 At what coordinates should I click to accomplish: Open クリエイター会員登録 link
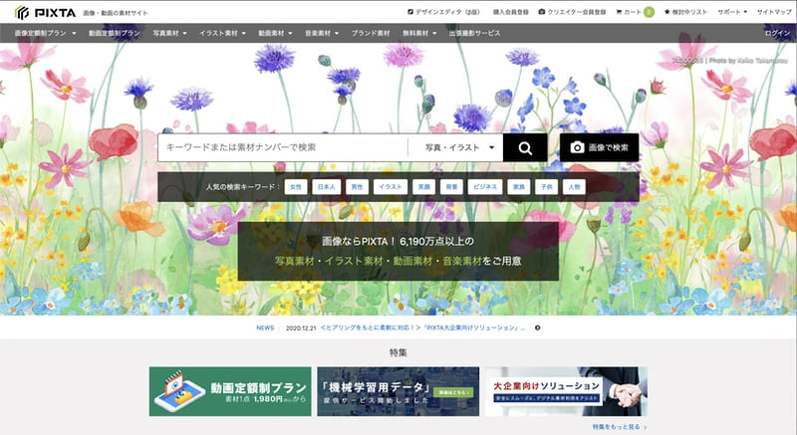pos(572,12)
